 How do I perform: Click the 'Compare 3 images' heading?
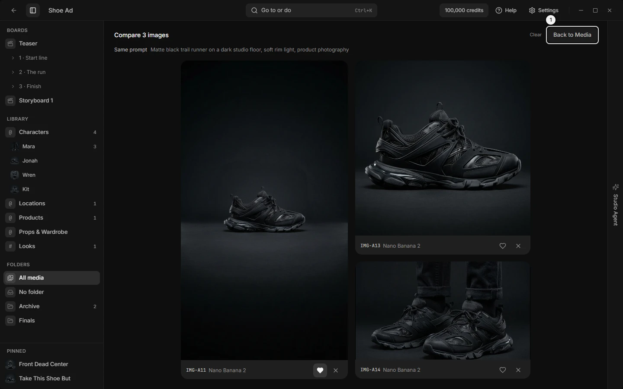[x=141, y=35]
